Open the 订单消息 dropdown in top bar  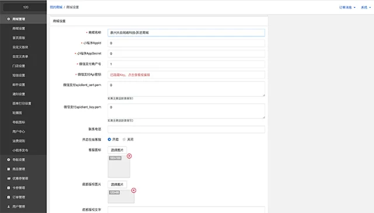(347, 8)
